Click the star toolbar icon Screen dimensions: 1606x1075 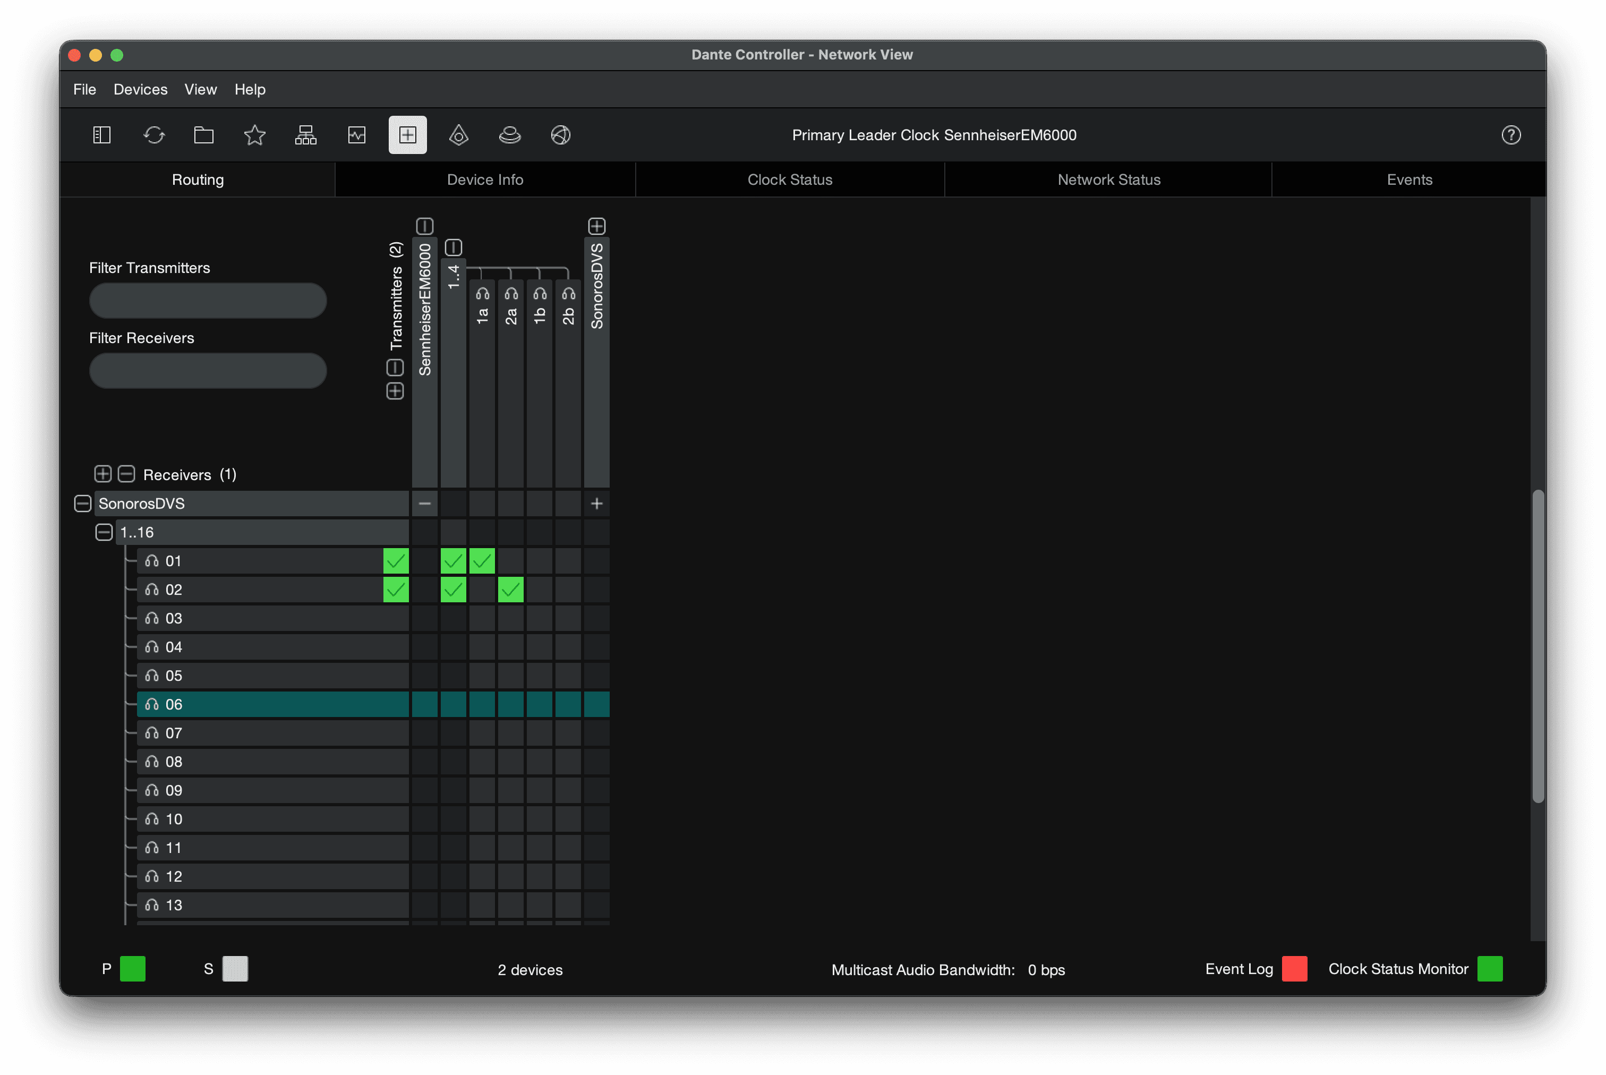[x=254, y=135]
